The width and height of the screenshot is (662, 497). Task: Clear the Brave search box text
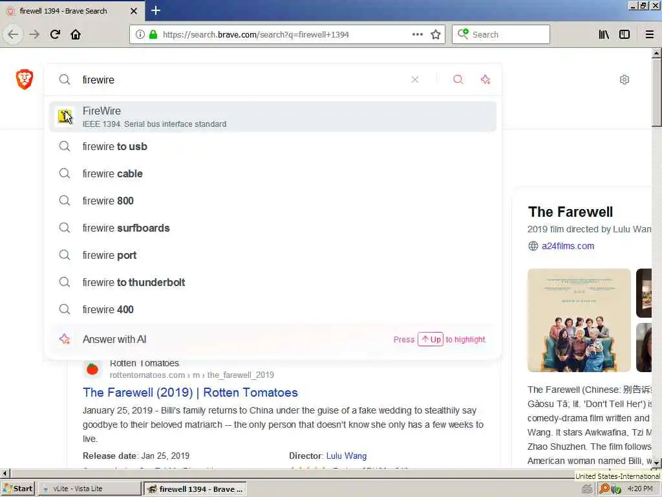415,80
